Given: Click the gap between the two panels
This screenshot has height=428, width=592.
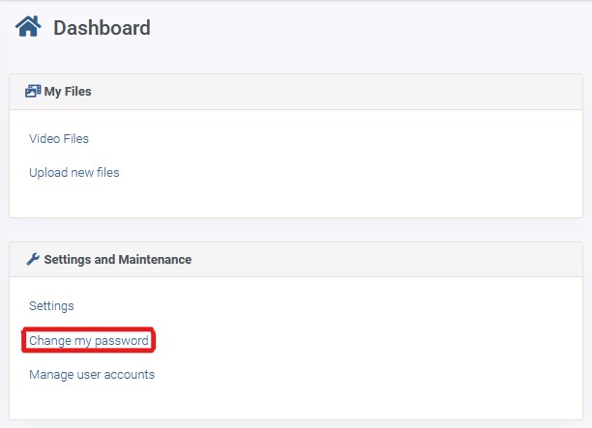Looking at the screenshot, I should point(296,230).
